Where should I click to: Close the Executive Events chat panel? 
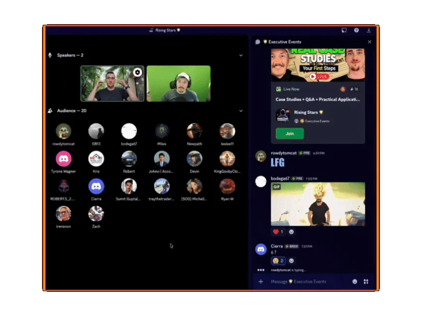click(370, 42)
